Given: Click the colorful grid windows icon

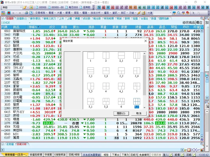Looking at the screenshot, I should pyautogui.click(x=3, y=13).
